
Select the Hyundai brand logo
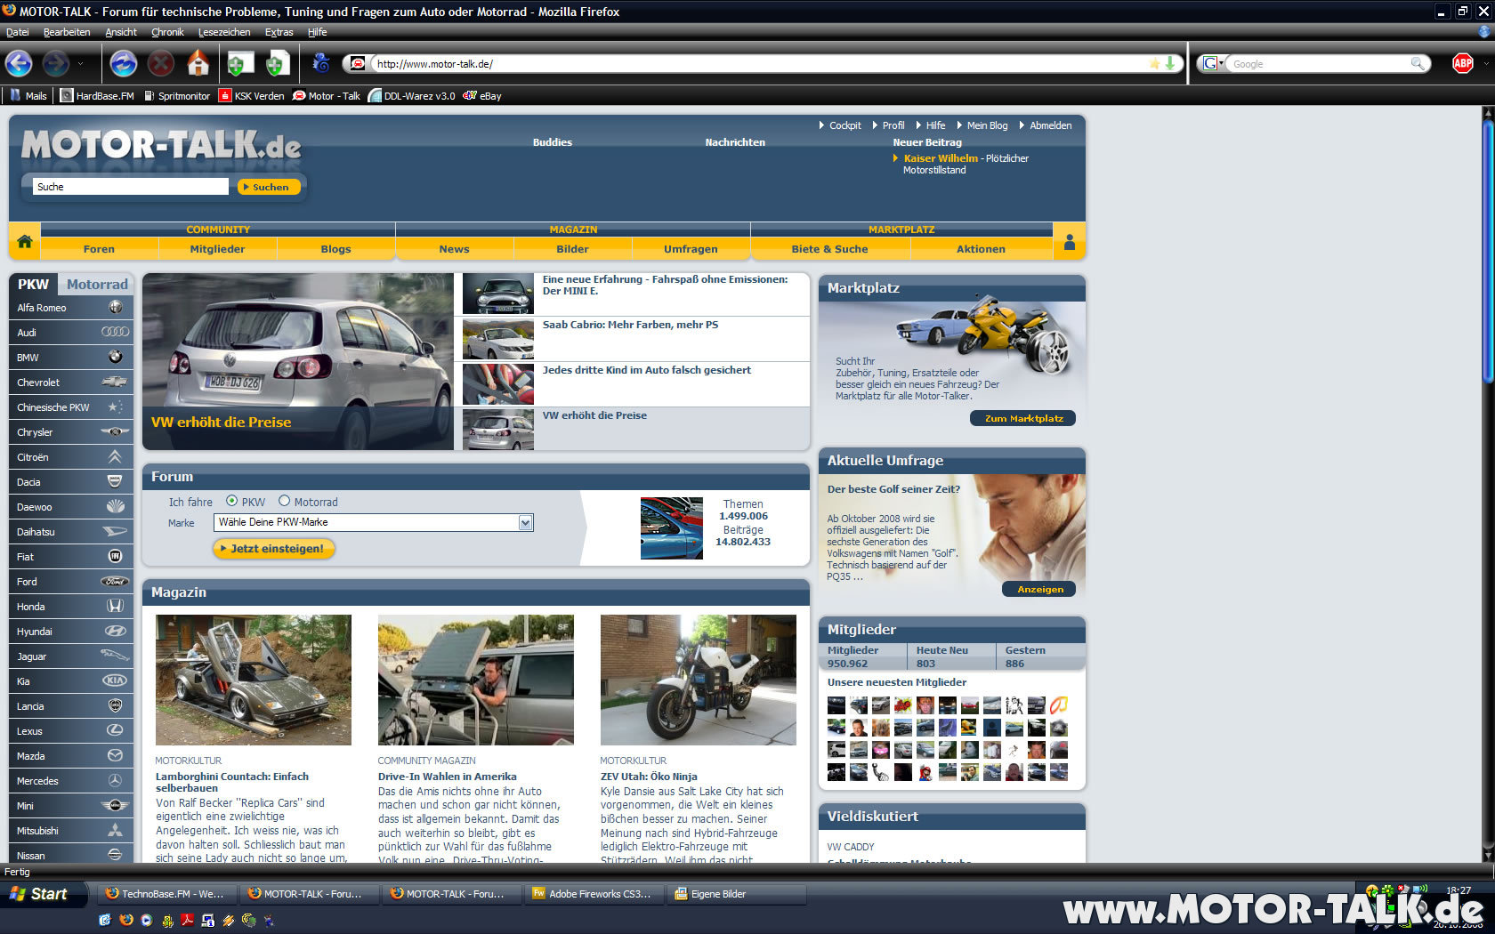(115, 631)
